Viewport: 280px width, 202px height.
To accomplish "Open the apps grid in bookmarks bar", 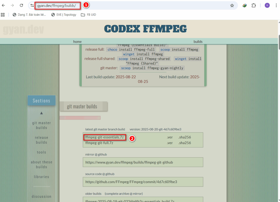I will (x=3, y=15).
